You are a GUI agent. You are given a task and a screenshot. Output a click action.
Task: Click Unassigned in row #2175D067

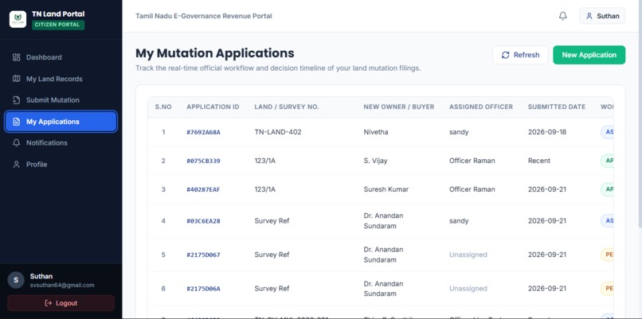[468, 255]
